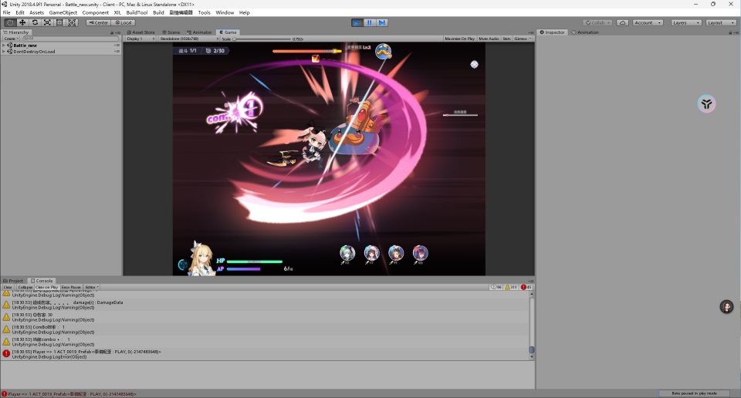Open the GameObject menu

[63, 12]
